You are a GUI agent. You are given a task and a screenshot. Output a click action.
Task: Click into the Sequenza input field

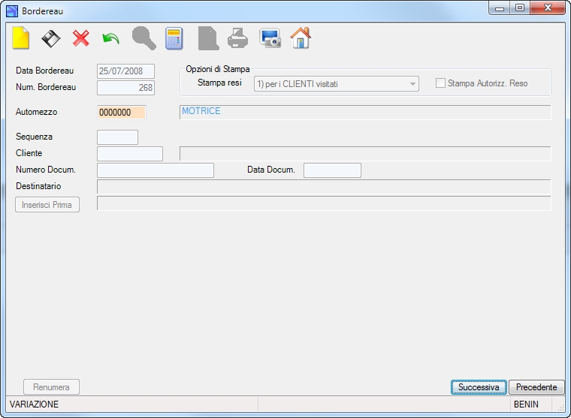[118, 137]
